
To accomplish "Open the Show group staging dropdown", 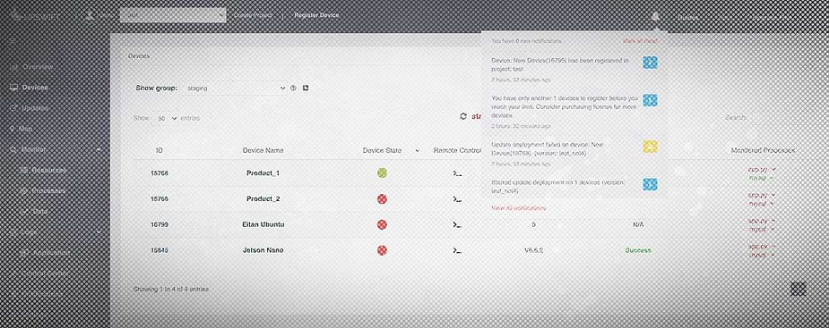I will coord(234,88).
